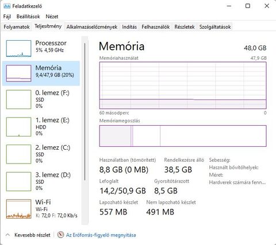Open the Az Erőforrás-figyelő megnyitása link
This screenshot has width=276, height=245.
(x=101, y=235)
